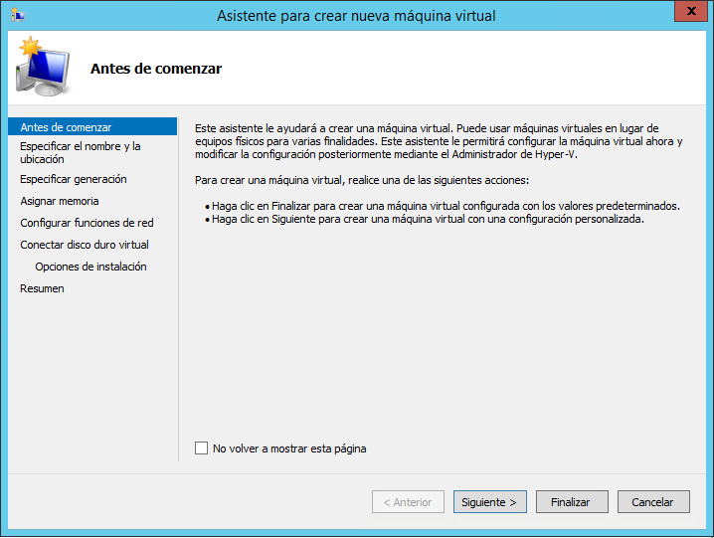Screen dimensions: 714x538
Task: Click the 'Antes de comenzar' page heading
Action: click(156, 69)
